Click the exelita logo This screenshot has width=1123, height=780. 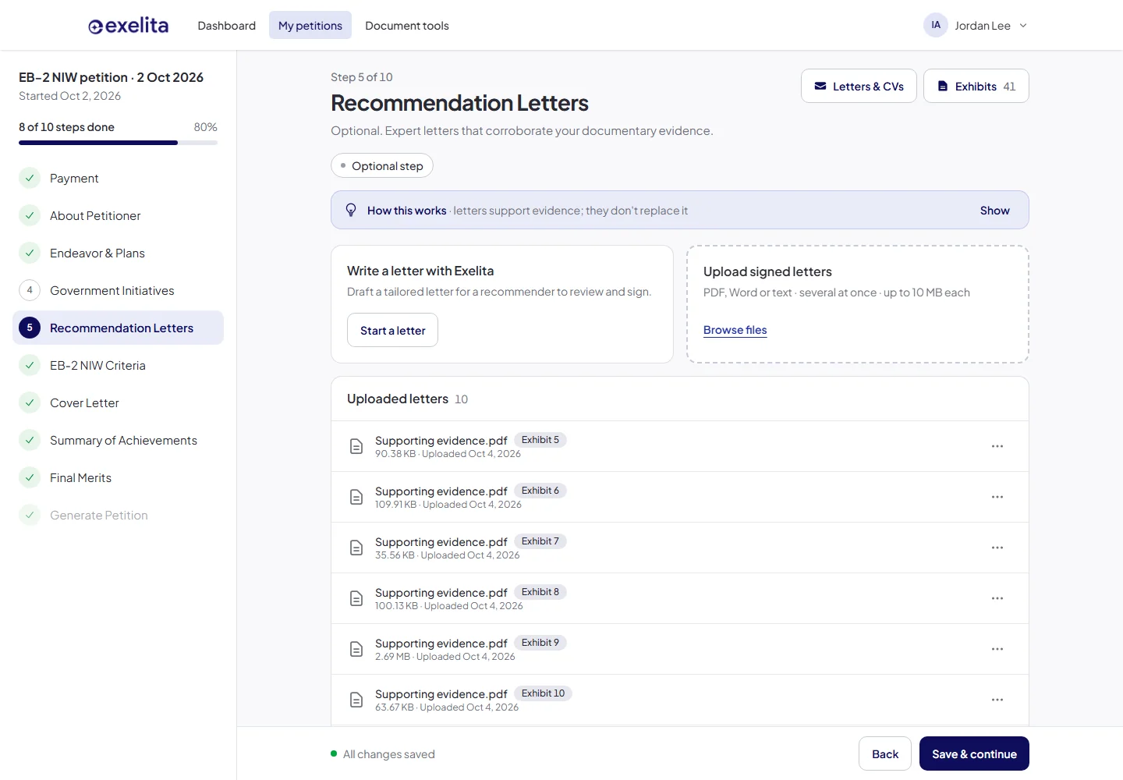coord(128,26)
